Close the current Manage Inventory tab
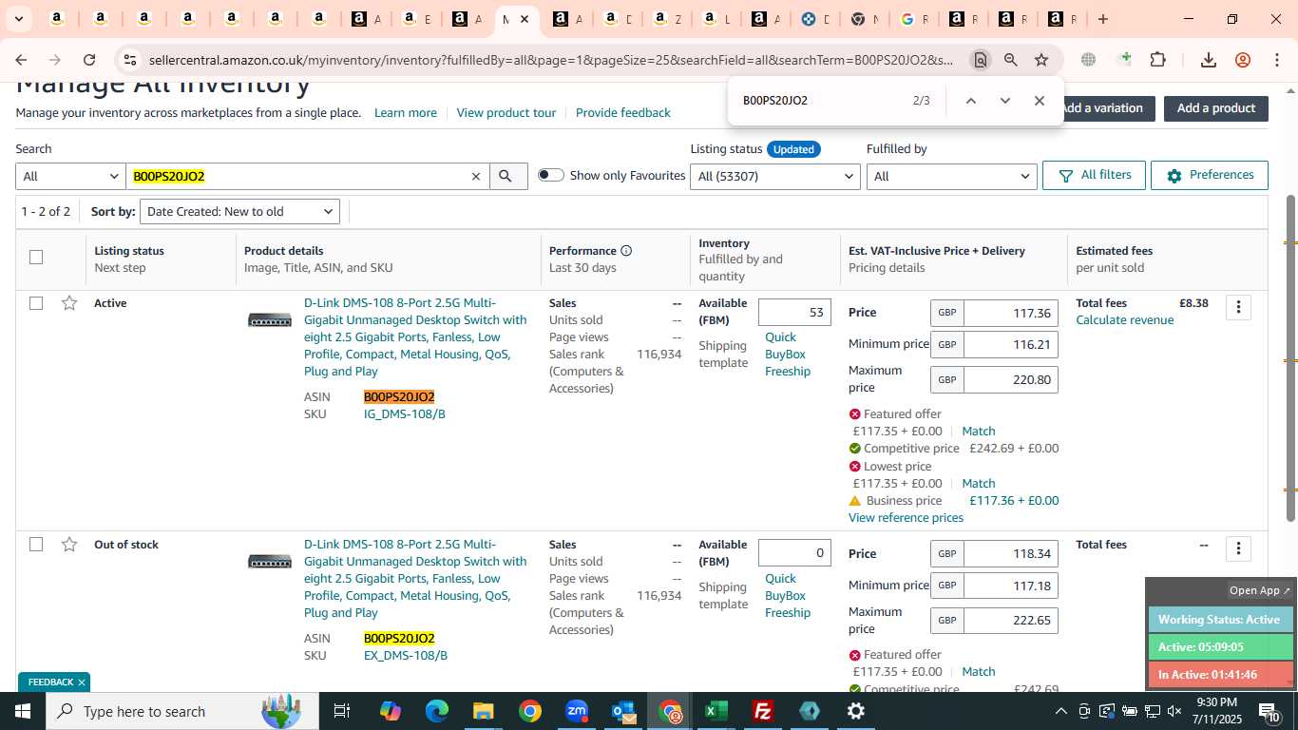This screenshot has height=730, width=1298. pyautogui.click(x=524, y=19)
